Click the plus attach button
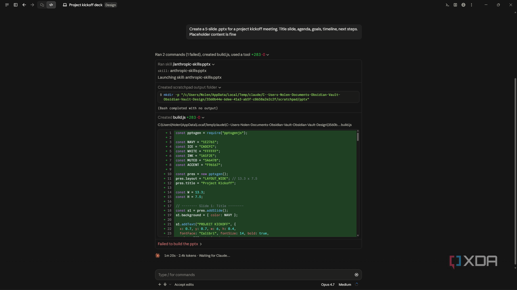 point(159,284)
